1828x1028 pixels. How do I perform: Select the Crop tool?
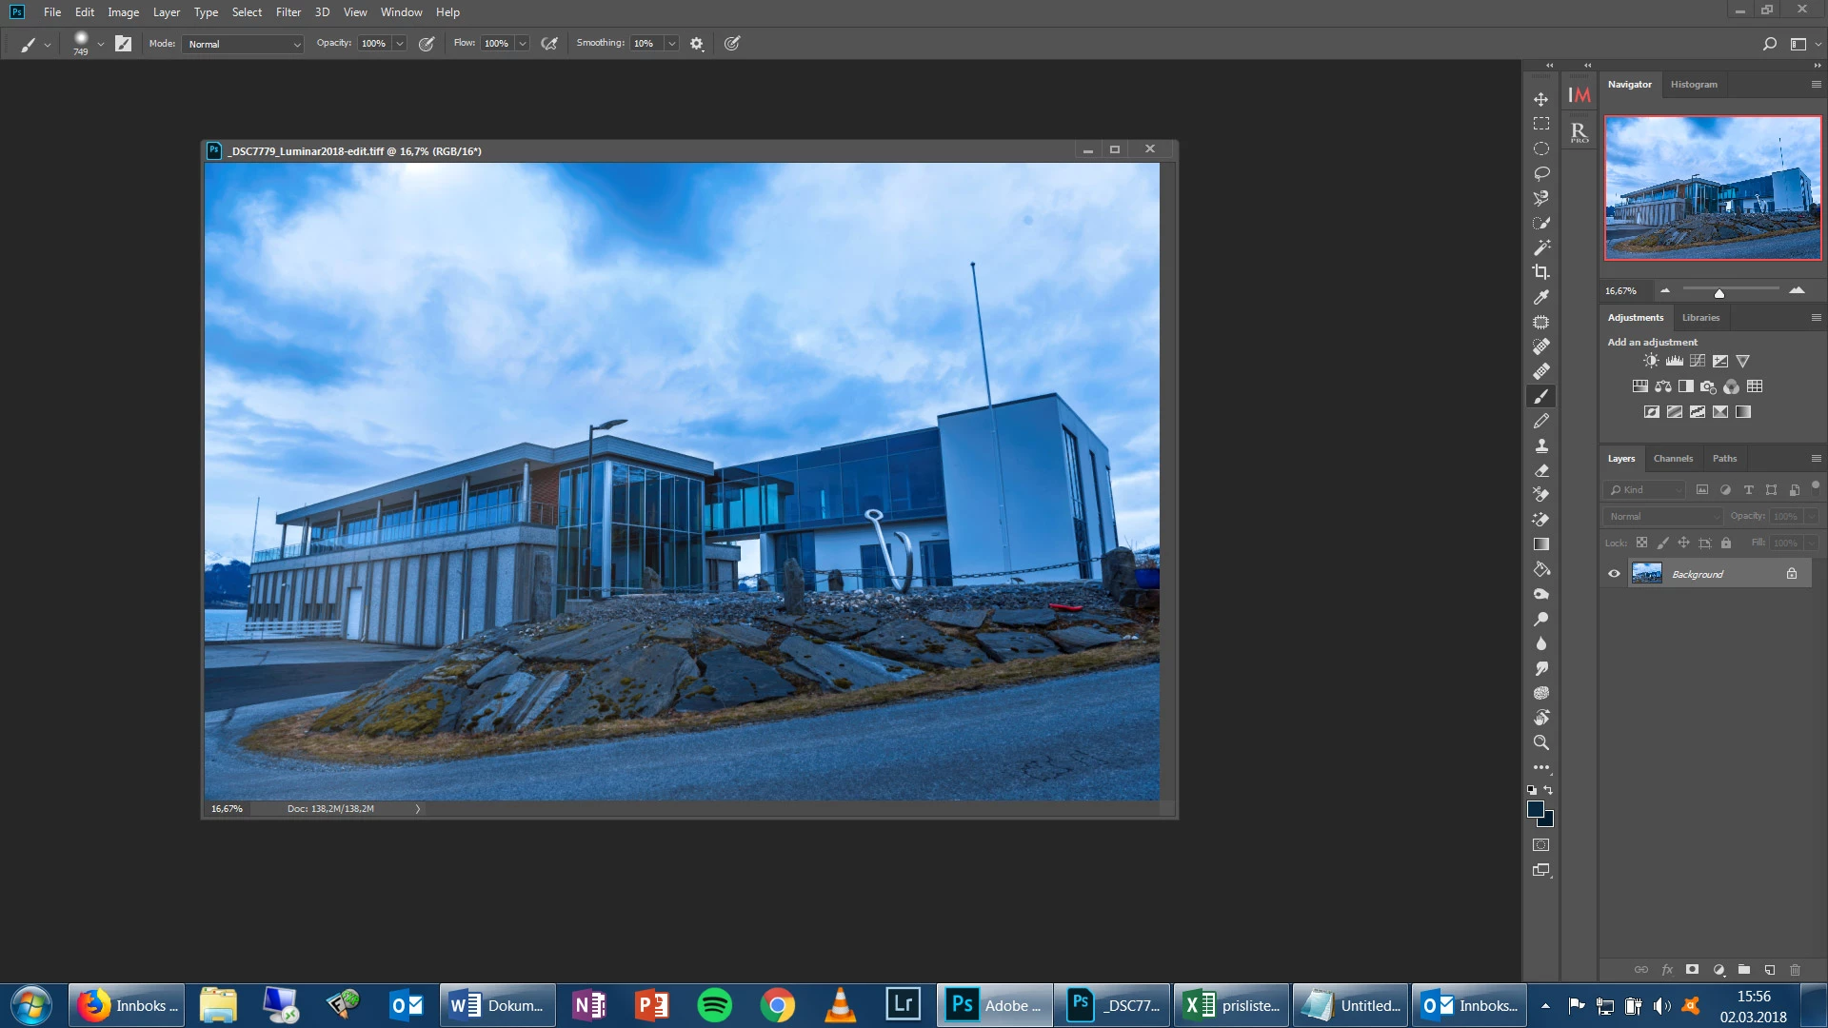click(x=1540, y=272)
